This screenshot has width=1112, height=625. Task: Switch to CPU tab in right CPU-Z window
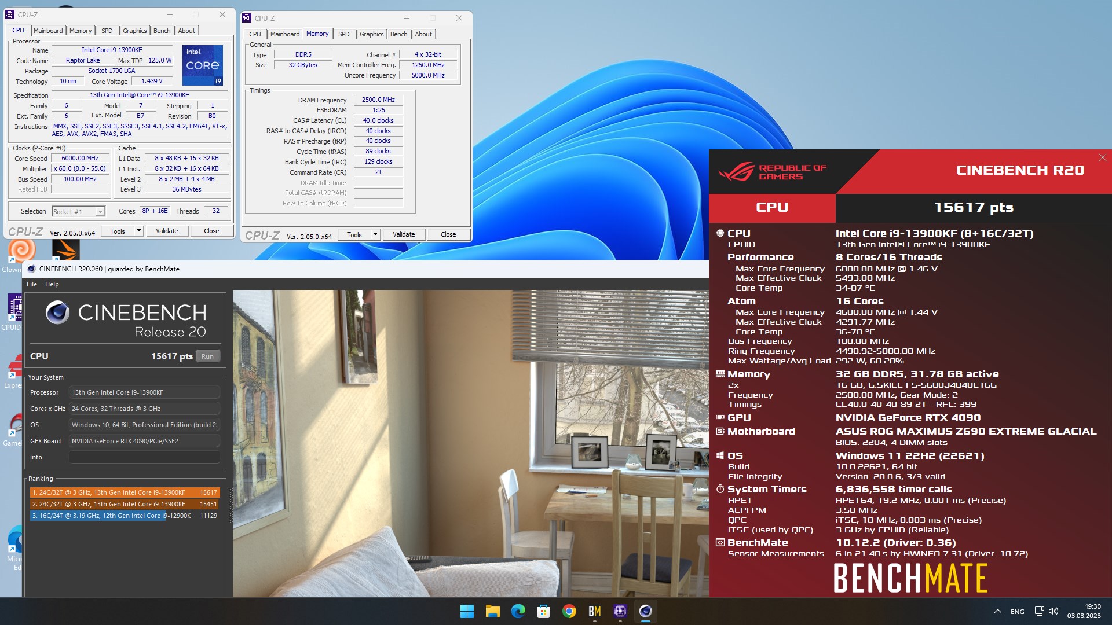(255, 34)
